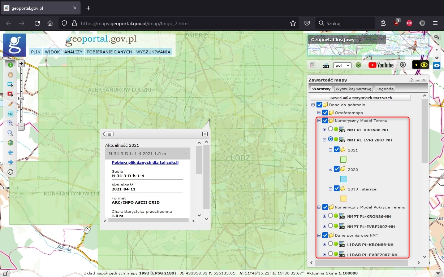The width and height of the screenshot is (444, 277).
Task: Click Pobierz plik danych dla tej sekcji link
Action: point(145,163)
